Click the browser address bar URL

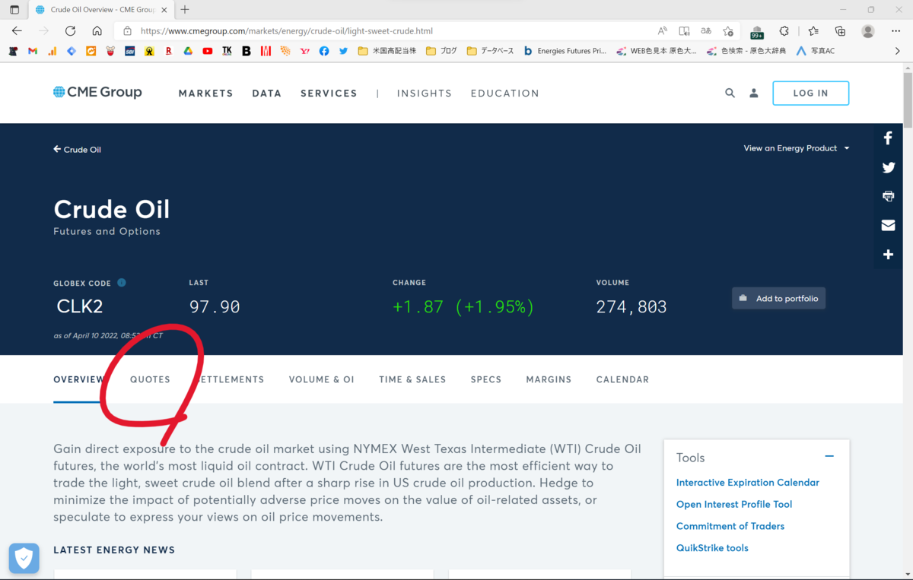[287, 31]
